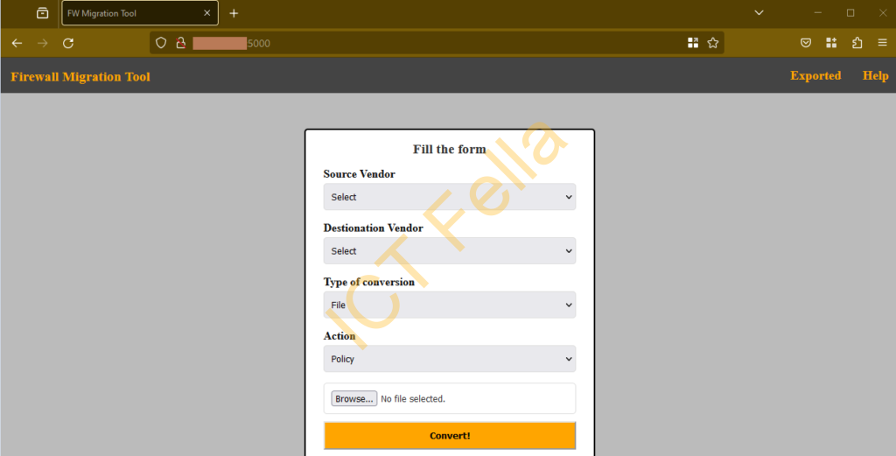
Task: Open the Exported page
Action: click(815, 75)
